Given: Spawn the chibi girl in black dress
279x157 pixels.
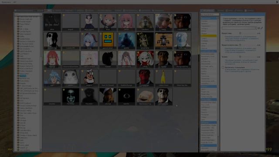Looking at the screenshot, I should pyautogui.click(x=89, y=22).
